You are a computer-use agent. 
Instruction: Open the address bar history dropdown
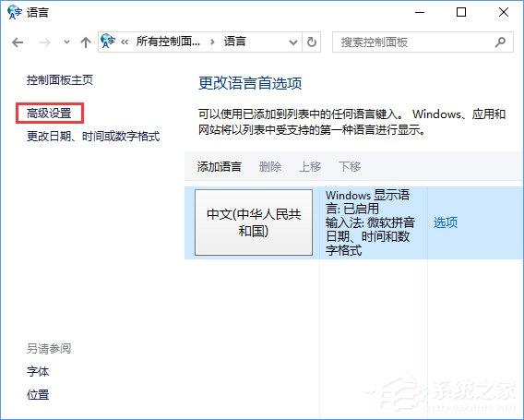293,42
